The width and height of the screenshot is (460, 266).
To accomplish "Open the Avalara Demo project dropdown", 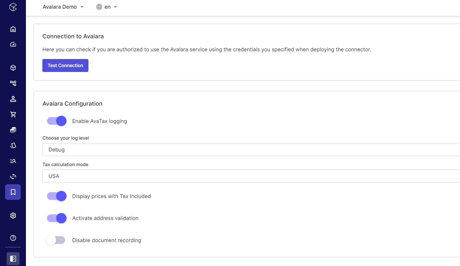I will pos(63,7).
